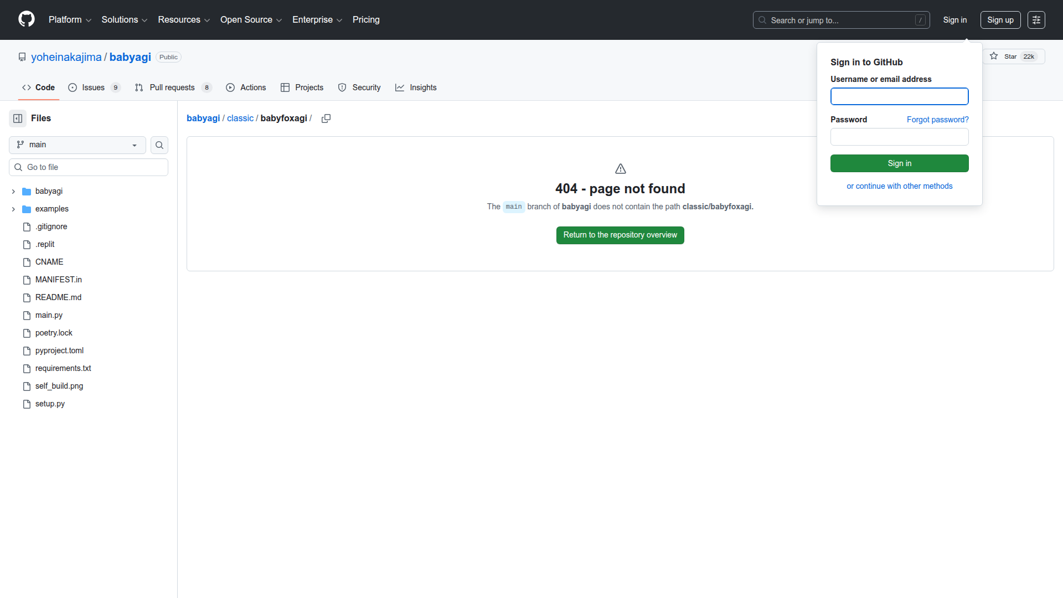This screenshot has width=1063, height=598.
Task: Click Return to the repository overview
Action: pyautogui.click(x=620, y=235)
